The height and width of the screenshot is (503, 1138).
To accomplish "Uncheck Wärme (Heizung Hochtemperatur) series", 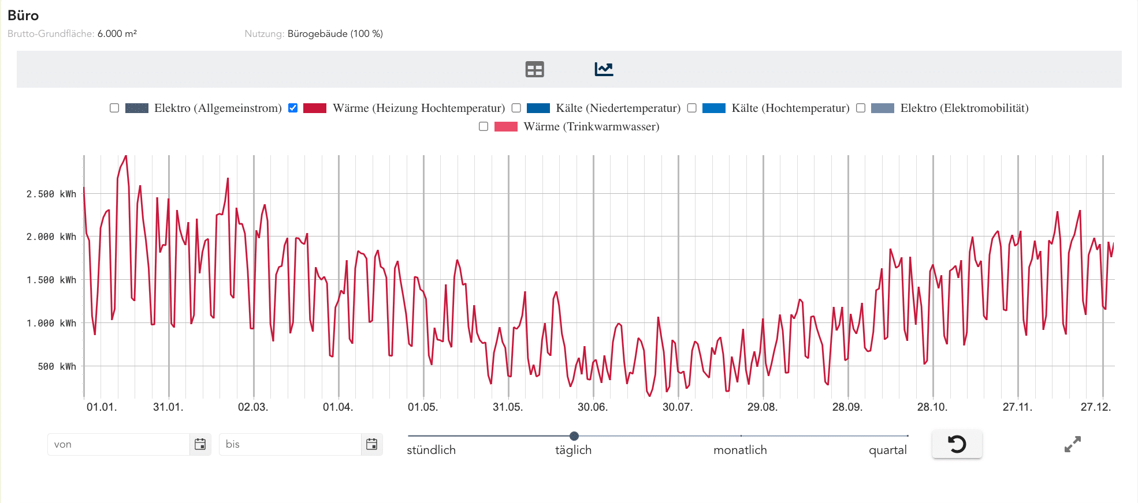I will click(x=293, y=108).
